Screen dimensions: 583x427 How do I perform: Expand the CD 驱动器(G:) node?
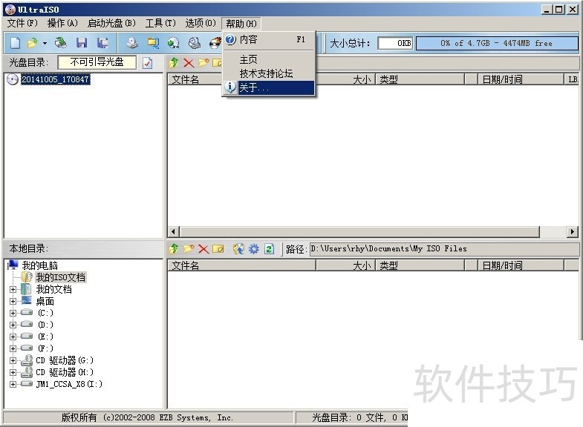13,360
